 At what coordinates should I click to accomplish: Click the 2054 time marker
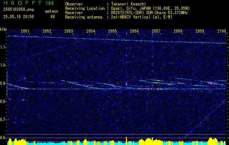point(91,31)
